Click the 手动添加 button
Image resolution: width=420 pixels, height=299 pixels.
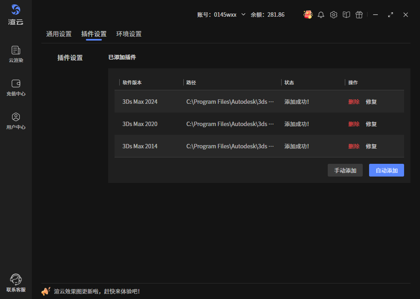coord(345,171)
